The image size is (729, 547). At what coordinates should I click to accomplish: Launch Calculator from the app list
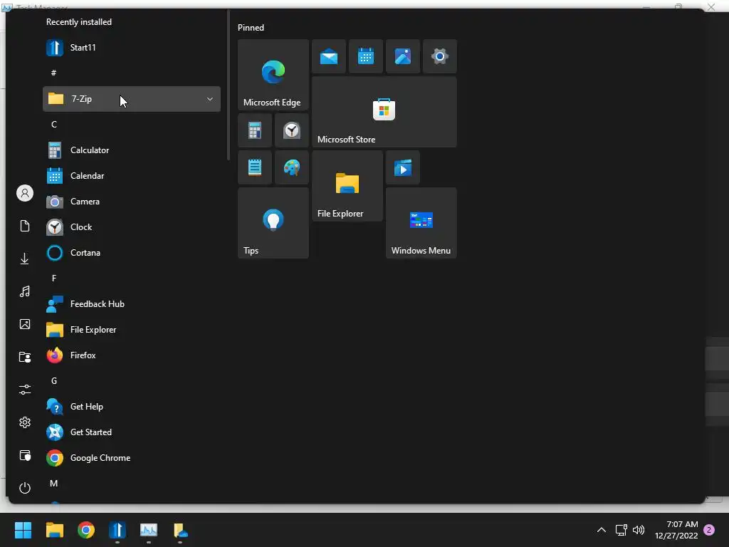[x=132, y=150]
